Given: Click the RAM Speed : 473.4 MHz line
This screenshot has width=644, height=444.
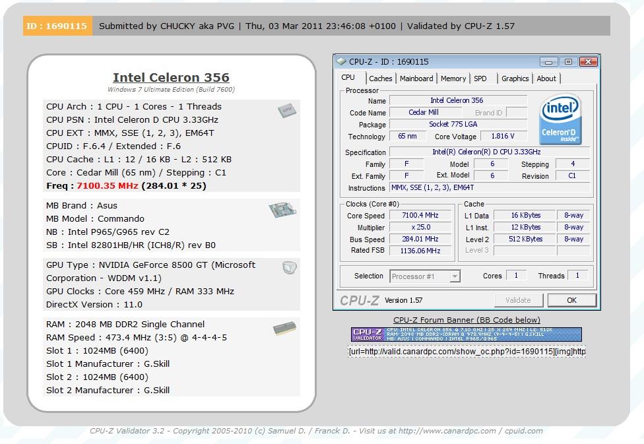Looking at the screenshot, I should tap(137, 338).
